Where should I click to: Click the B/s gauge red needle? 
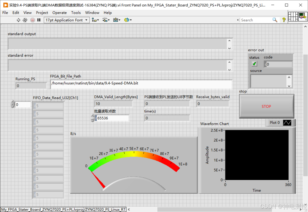coord(98,180)
